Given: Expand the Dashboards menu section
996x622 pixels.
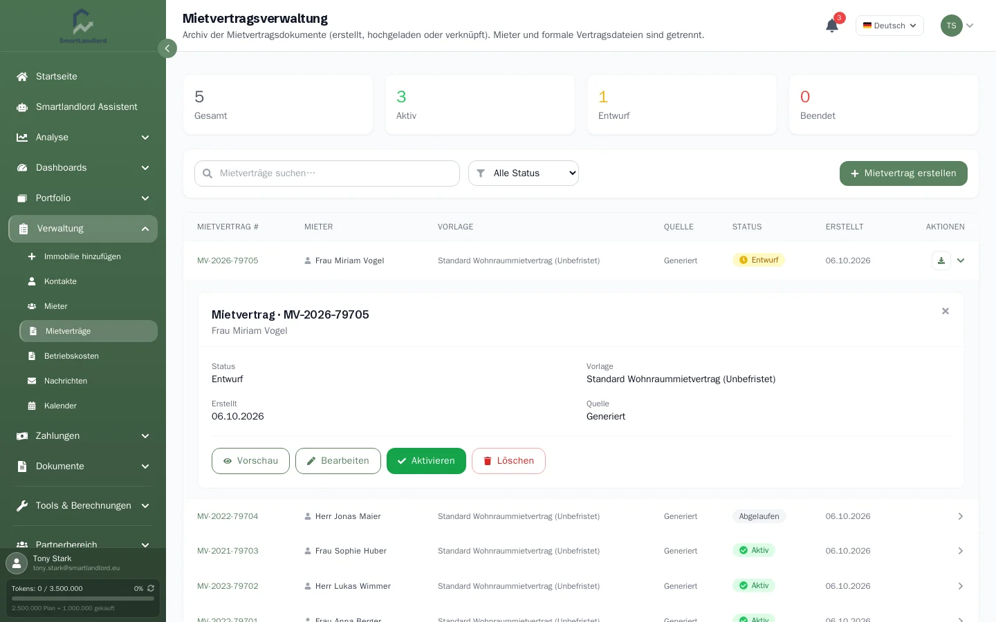Looking at the screenshot, I should [x=83, y=168].
